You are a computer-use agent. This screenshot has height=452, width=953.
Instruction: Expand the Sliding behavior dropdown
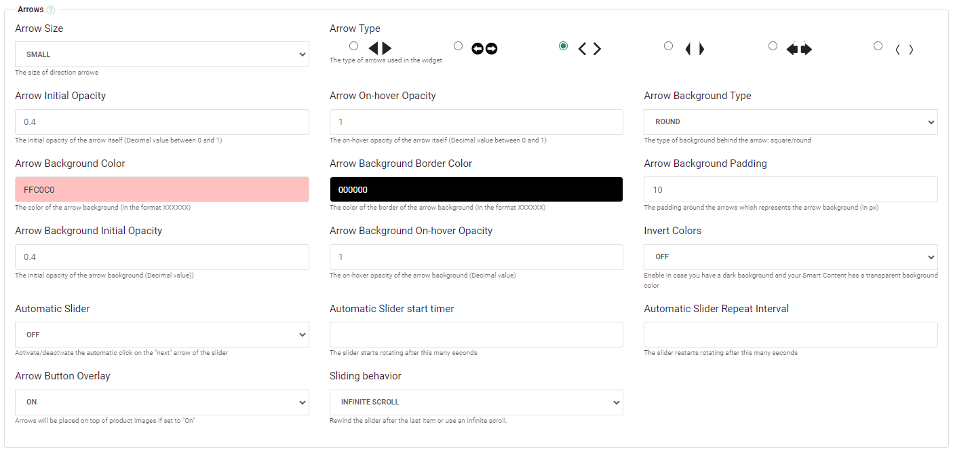point(475,402)
